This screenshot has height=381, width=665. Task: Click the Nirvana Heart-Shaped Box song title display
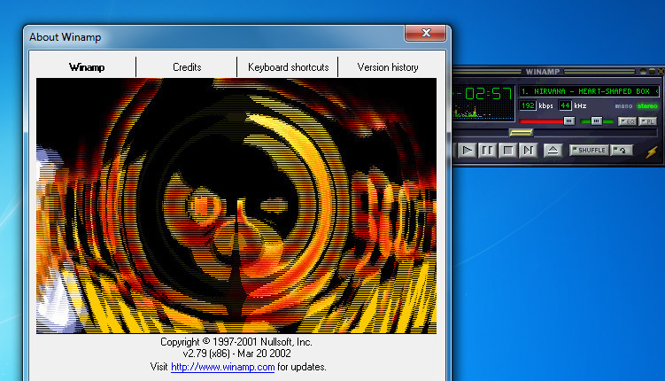(589, 91)
